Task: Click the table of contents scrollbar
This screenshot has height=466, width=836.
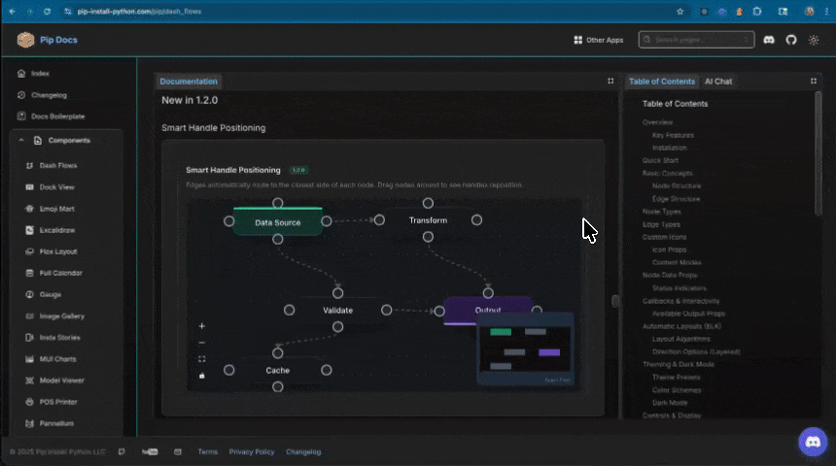Action: coord(819,153)
